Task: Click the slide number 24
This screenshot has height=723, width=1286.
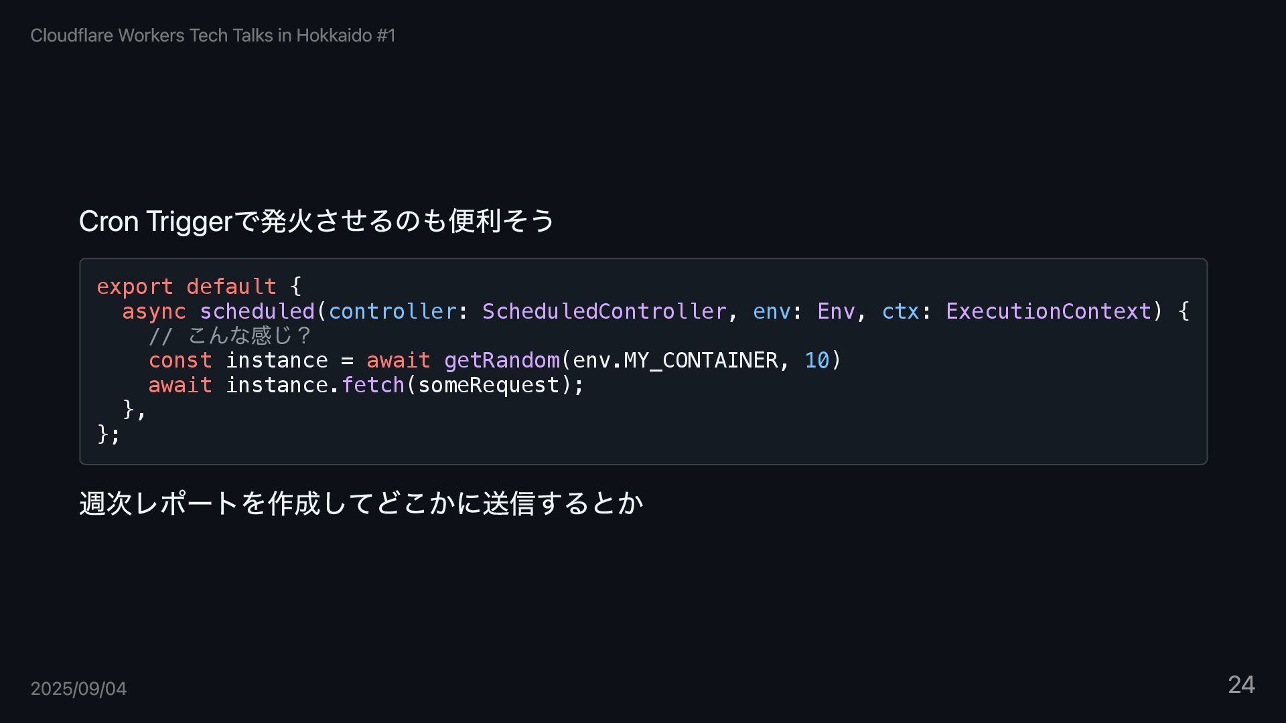Action: 1241,685
